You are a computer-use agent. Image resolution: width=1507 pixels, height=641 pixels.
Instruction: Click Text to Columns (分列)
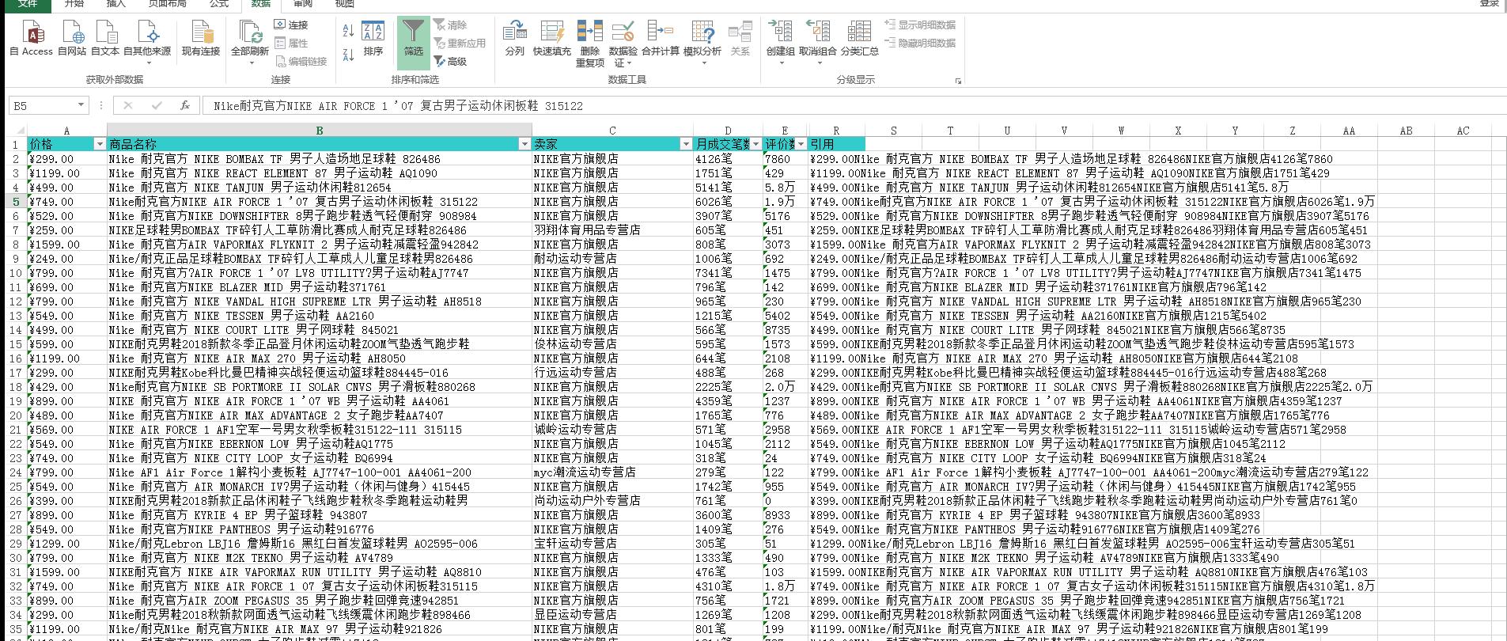[514, 39]
